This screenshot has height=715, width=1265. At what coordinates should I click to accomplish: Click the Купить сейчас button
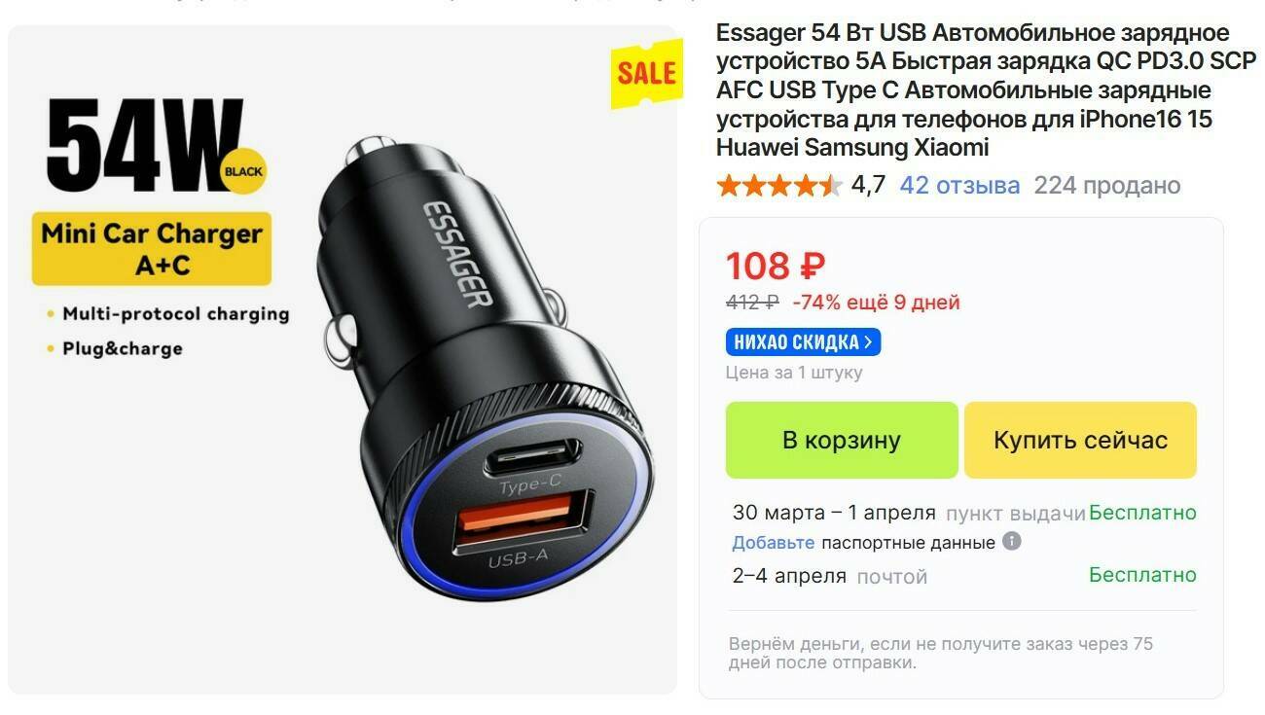pyautogui.click(x=1080, y=440)
